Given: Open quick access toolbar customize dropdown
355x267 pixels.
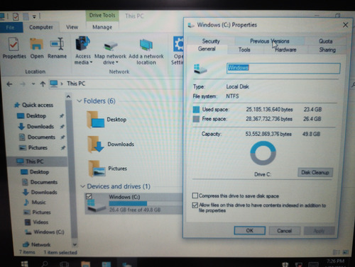Looking at the screenshot, I should point(34,17).
